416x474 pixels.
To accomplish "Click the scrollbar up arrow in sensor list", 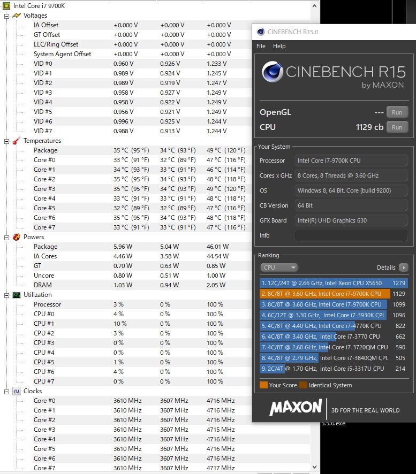I will pos(315,6).
